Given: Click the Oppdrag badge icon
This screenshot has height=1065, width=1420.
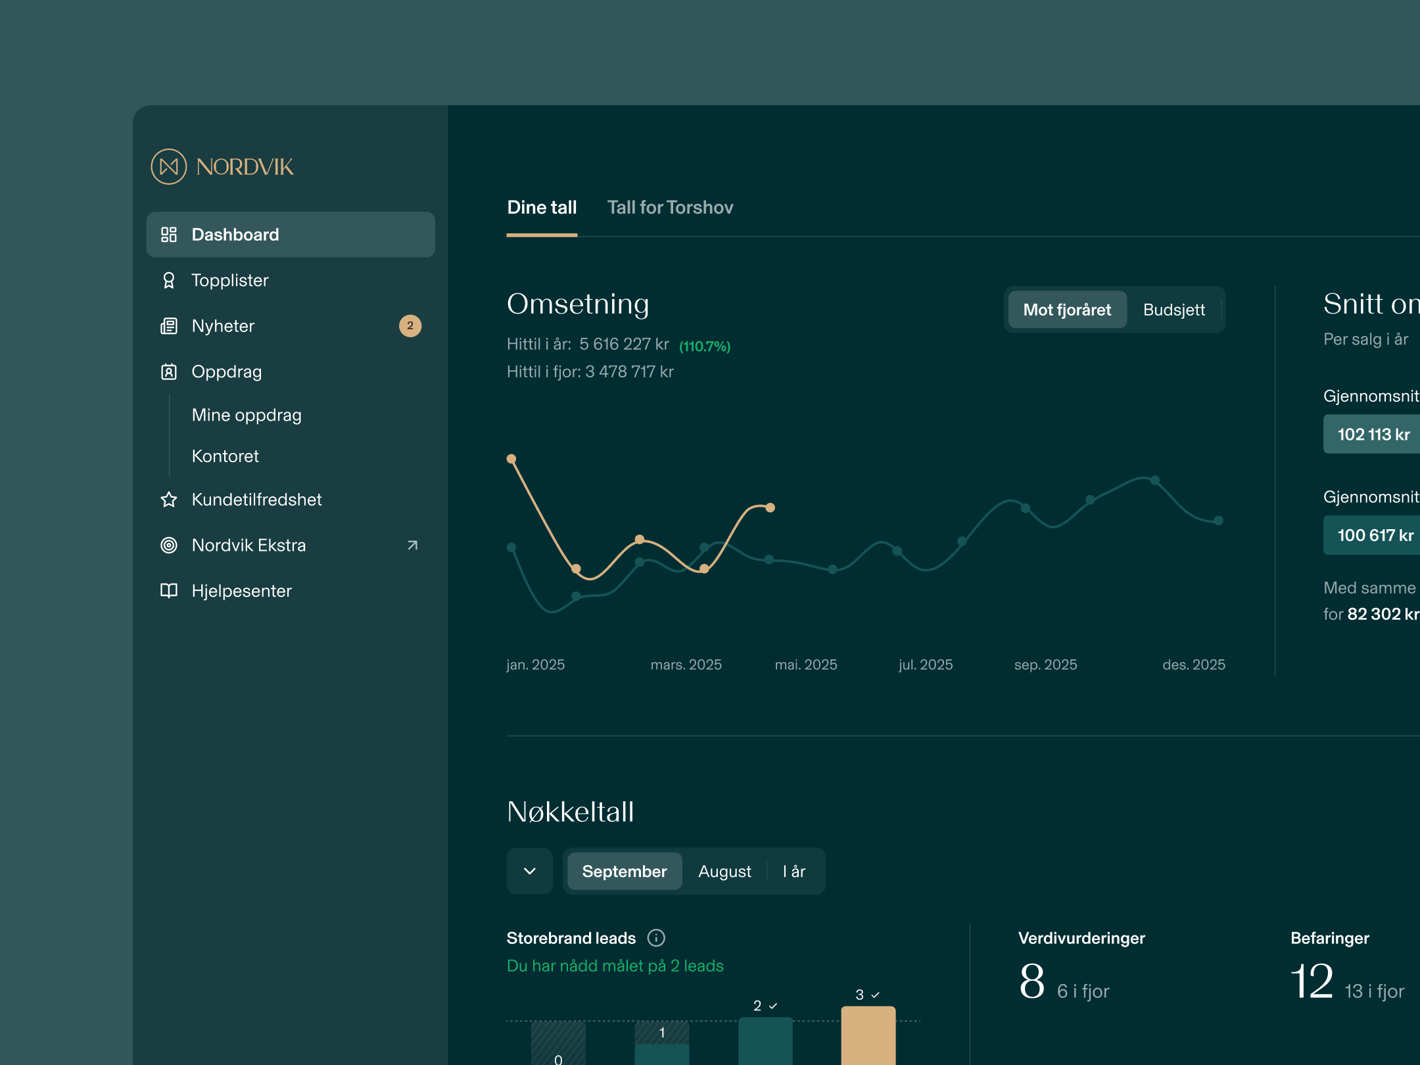Looking at the screenshot, I should [x=169, y=372].
